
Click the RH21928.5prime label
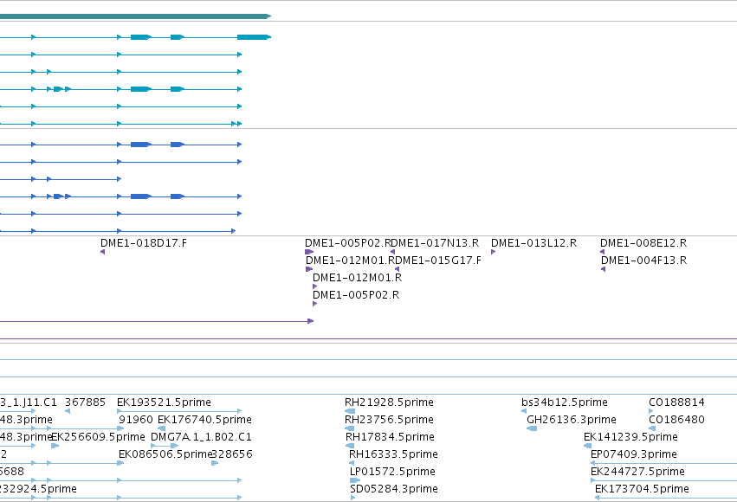click(389, 402)
